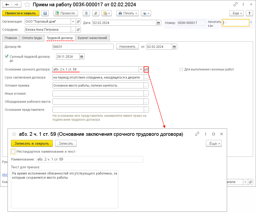
Task: Add hiring document to favorites star
Action: pyautogui.click(x=27, y=5)
